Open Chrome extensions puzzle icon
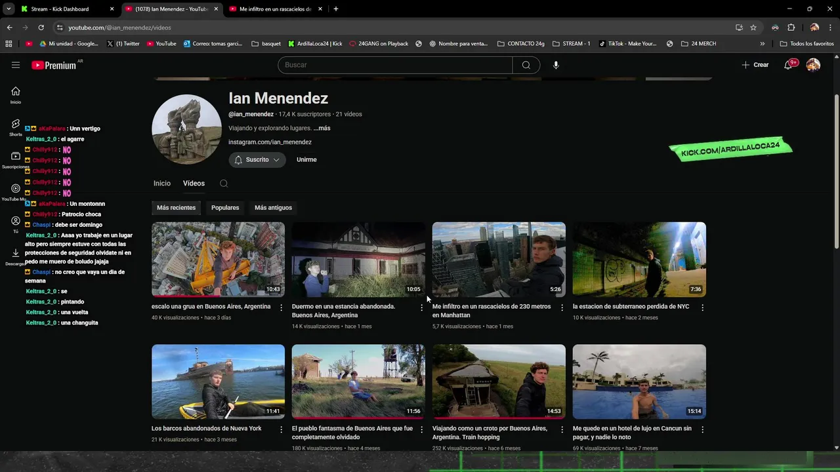The image size is (840, 472). [x=791, y=28]
